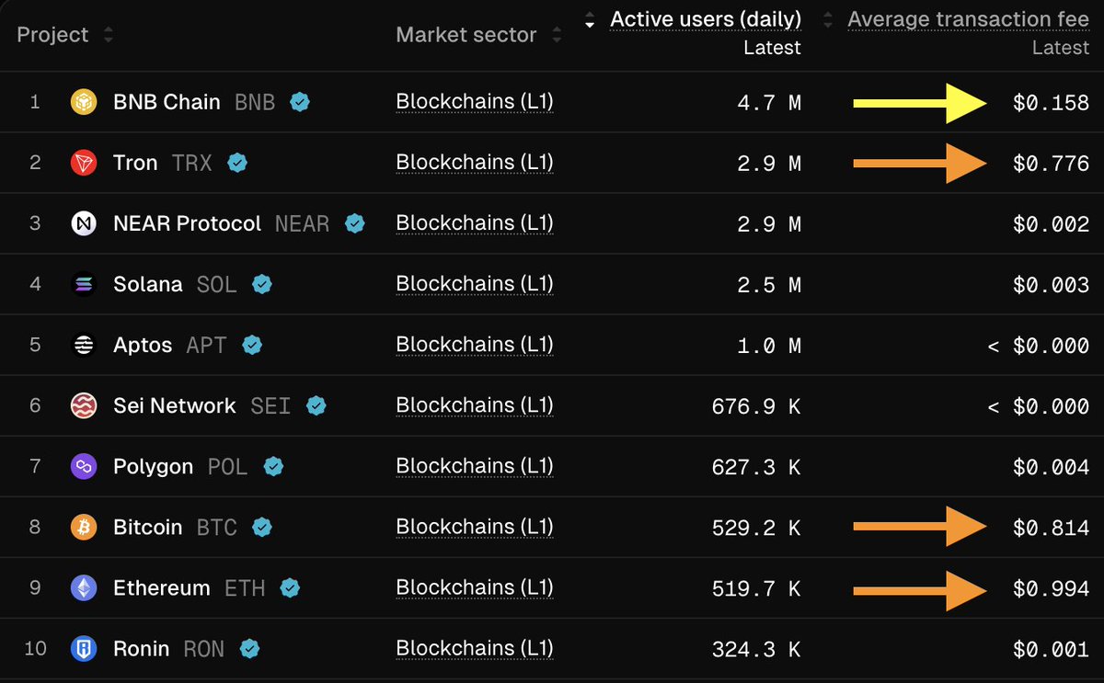Click verified badge next to ETH

click(291, 587)
